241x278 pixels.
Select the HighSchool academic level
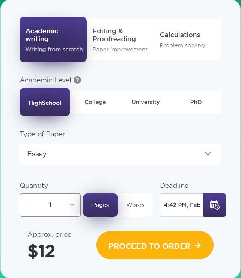[45, 102]
